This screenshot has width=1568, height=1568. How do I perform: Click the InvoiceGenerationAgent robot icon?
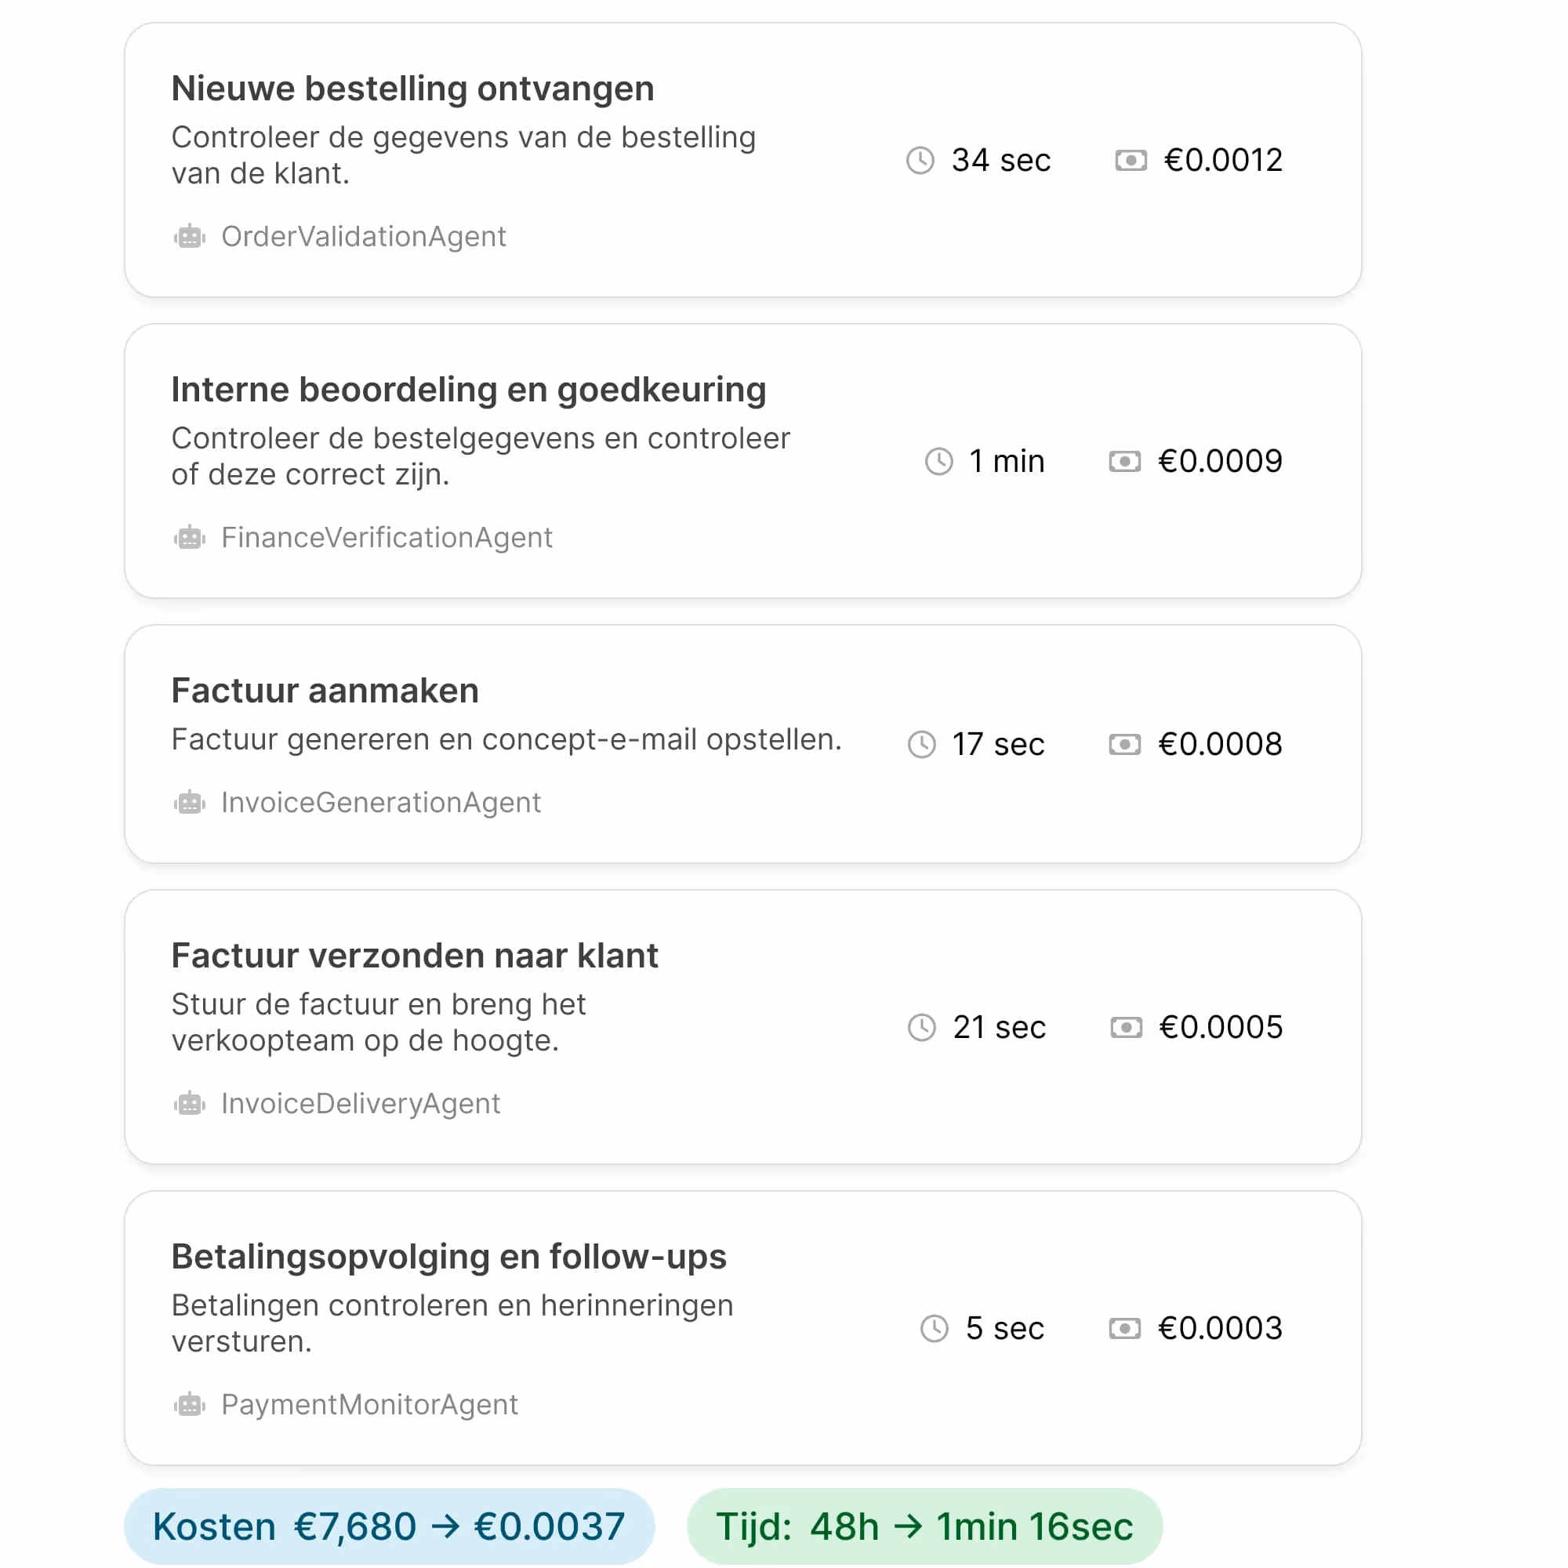(190, 802)
